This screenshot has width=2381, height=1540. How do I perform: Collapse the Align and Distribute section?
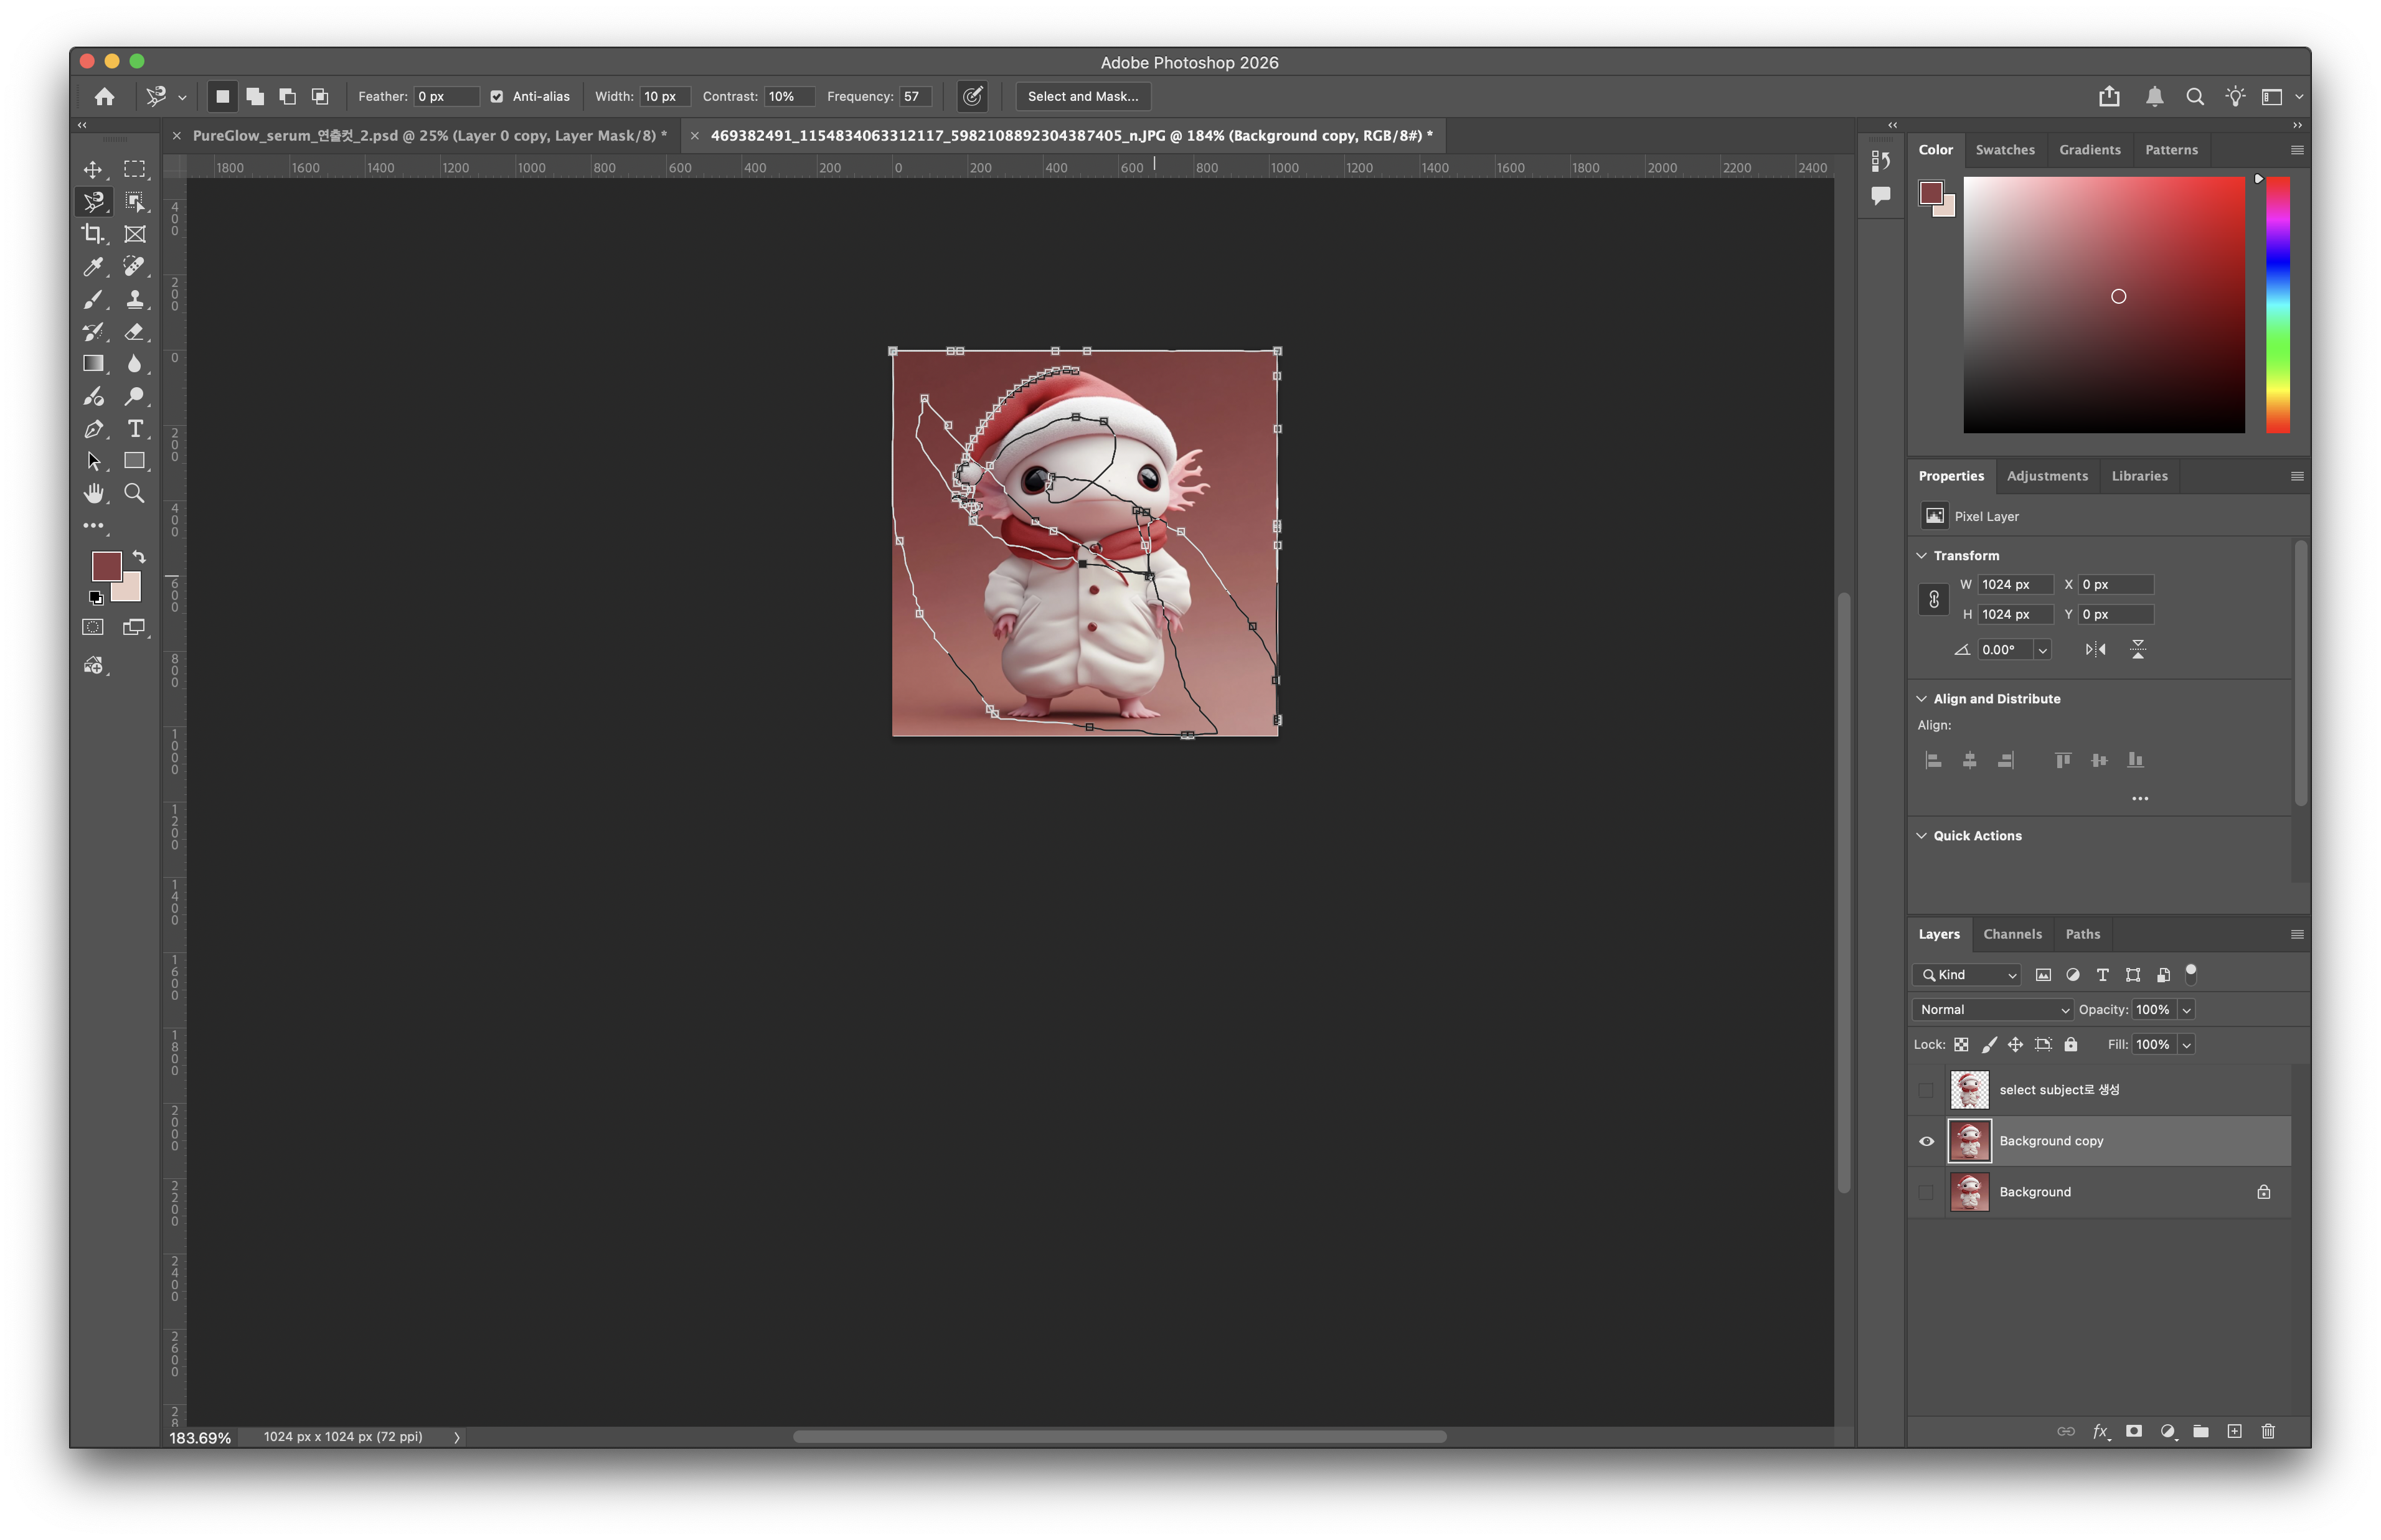1921,699
